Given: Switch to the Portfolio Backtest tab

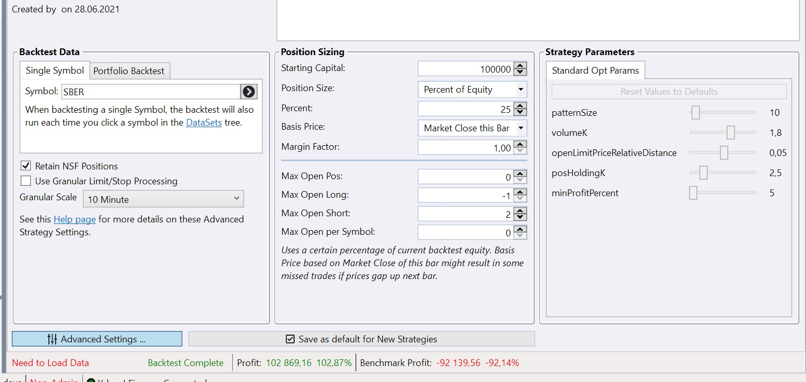Looking at the screenshot, I should pyautogui.click(x=129, y=71).
